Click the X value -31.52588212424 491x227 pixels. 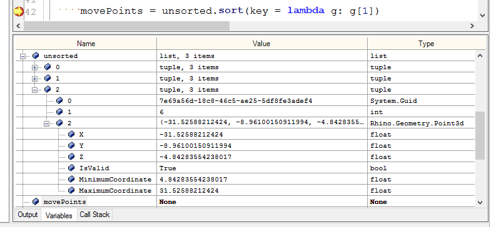tap(191, 135)
